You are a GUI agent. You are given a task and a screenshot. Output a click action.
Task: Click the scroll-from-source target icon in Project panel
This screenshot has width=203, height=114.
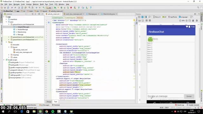click(32, 14)
